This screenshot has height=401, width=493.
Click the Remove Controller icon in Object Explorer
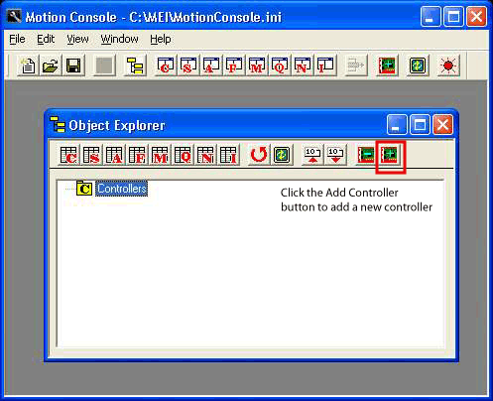[366, 155]
